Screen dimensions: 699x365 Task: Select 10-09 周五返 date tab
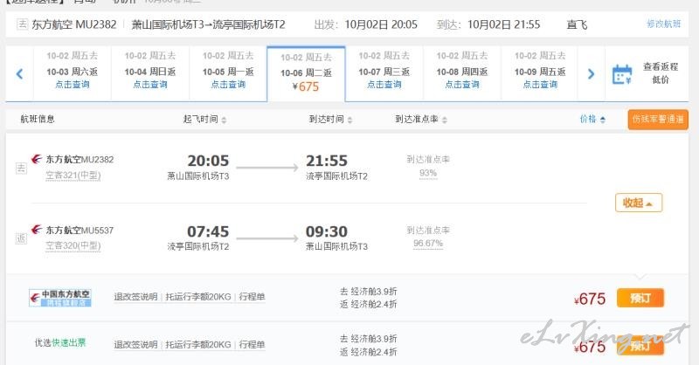tap(540, 72)
